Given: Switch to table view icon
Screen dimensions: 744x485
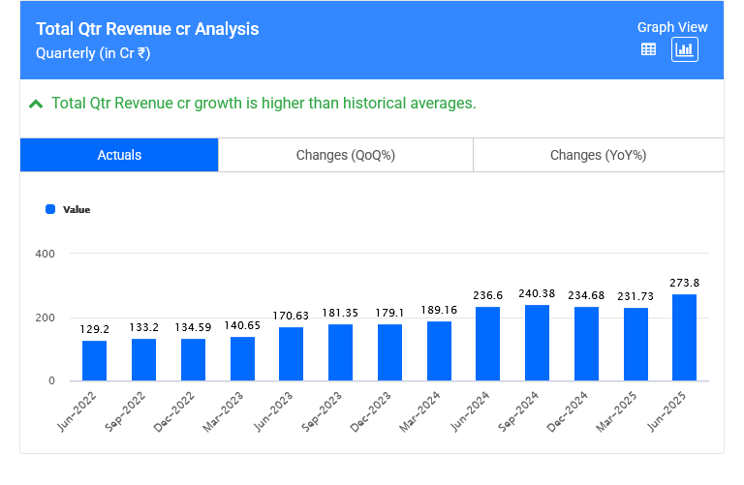Looking at the screenshot, I should pyautogui.click(x=649, y=49).
